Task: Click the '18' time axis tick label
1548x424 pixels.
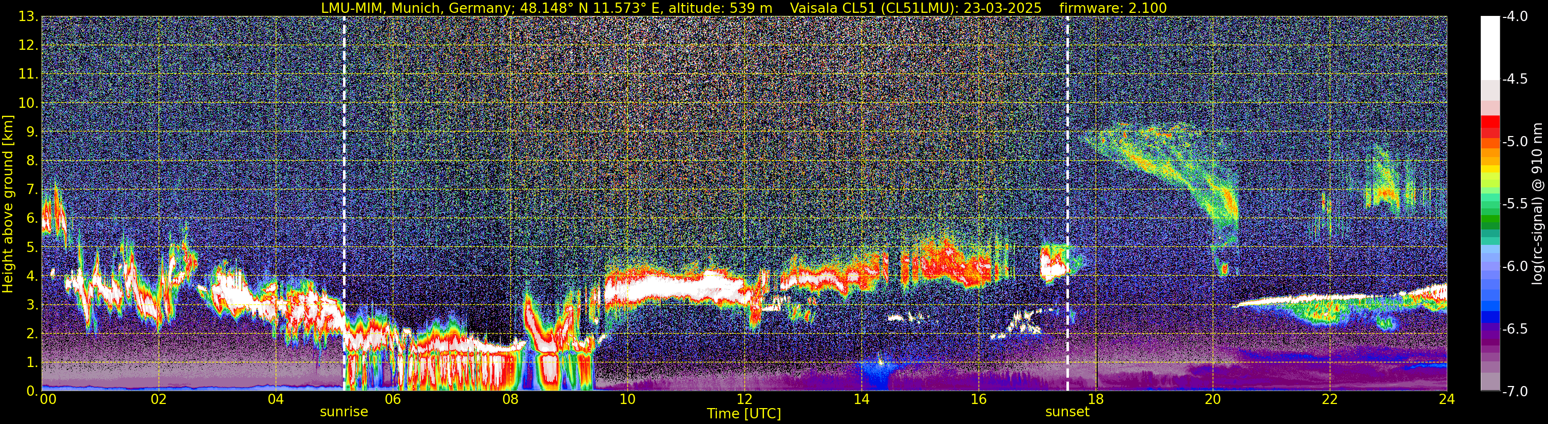Action: point(1096,400)
